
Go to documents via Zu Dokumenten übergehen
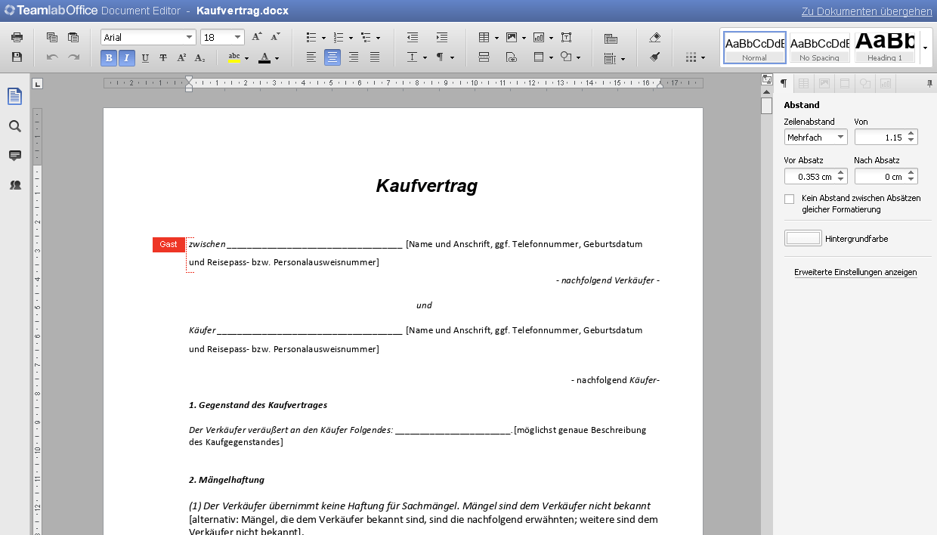(867, 11)
